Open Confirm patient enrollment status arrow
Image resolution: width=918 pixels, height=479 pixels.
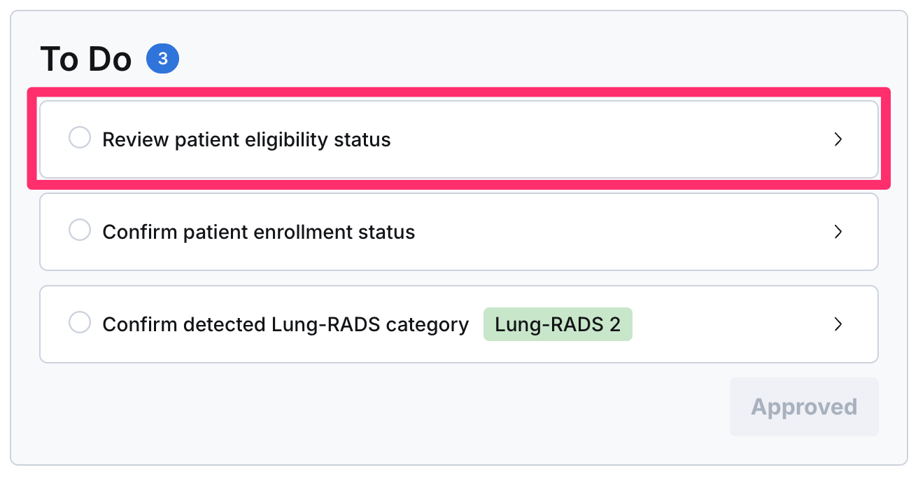pyautogui.click(x=838, y=232)
